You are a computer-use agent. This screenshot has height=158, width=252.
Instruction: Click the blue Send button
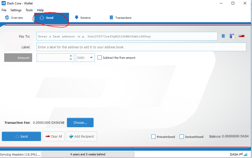(x=21, y=136)
